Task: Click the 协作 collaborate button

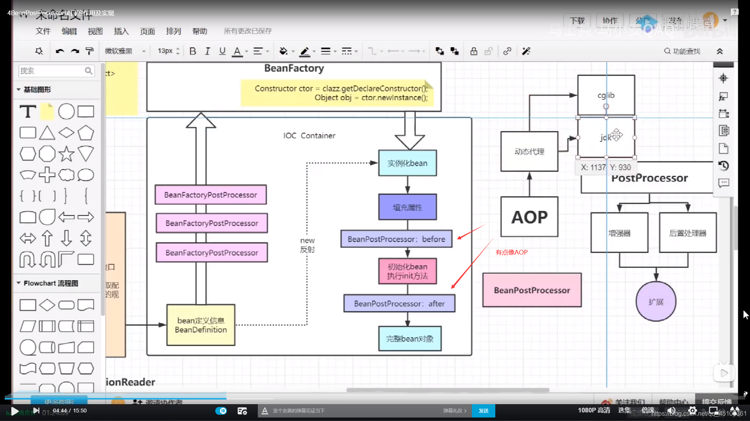Action: [x=610, y=21]
